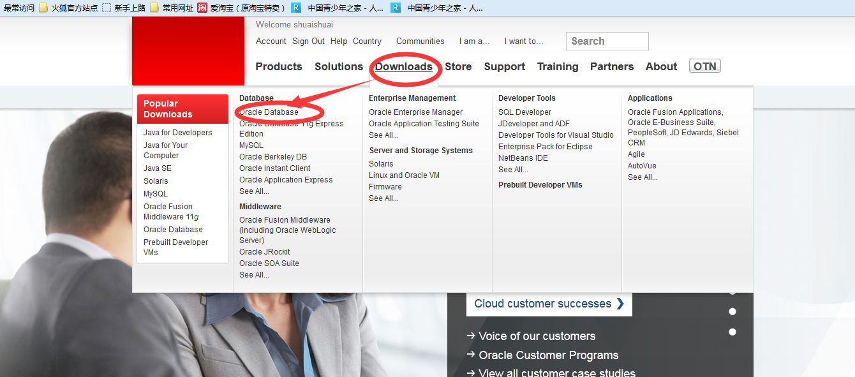Click the Sign Out link
Image resolution: width=855 pixels, height=377 pixels.
click(308, 41)
